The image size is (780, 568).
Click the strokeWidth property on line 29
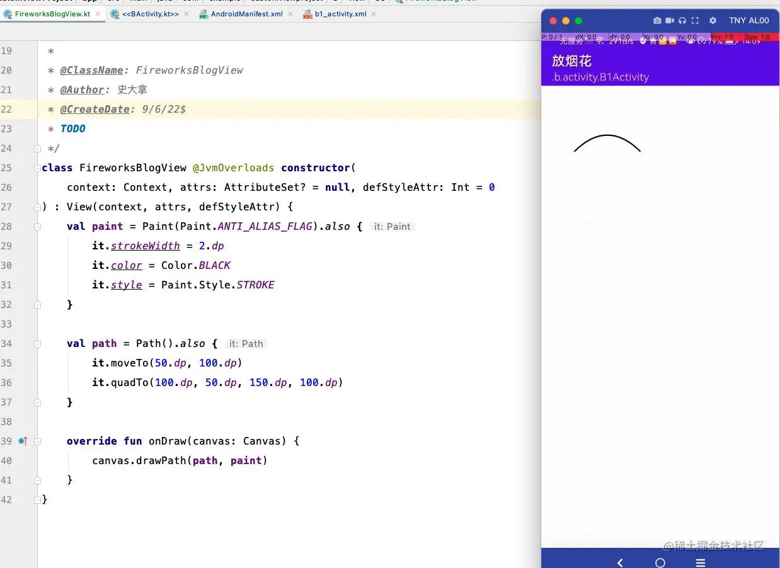tap(146, 246)
